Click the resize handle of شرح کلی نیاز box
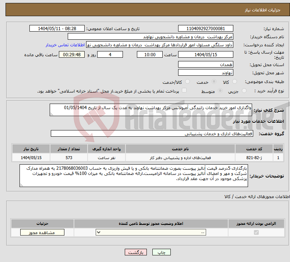 point(52,114)
